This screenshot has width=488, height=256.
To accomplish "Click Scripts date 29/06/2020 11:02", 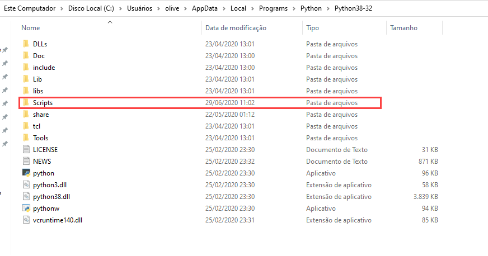I will (x=229, y=102).
